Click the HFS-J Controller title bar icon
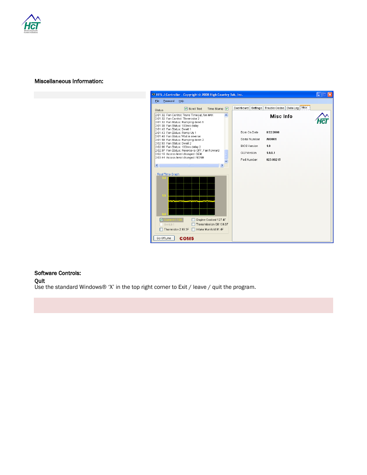 tap(153, 95)
